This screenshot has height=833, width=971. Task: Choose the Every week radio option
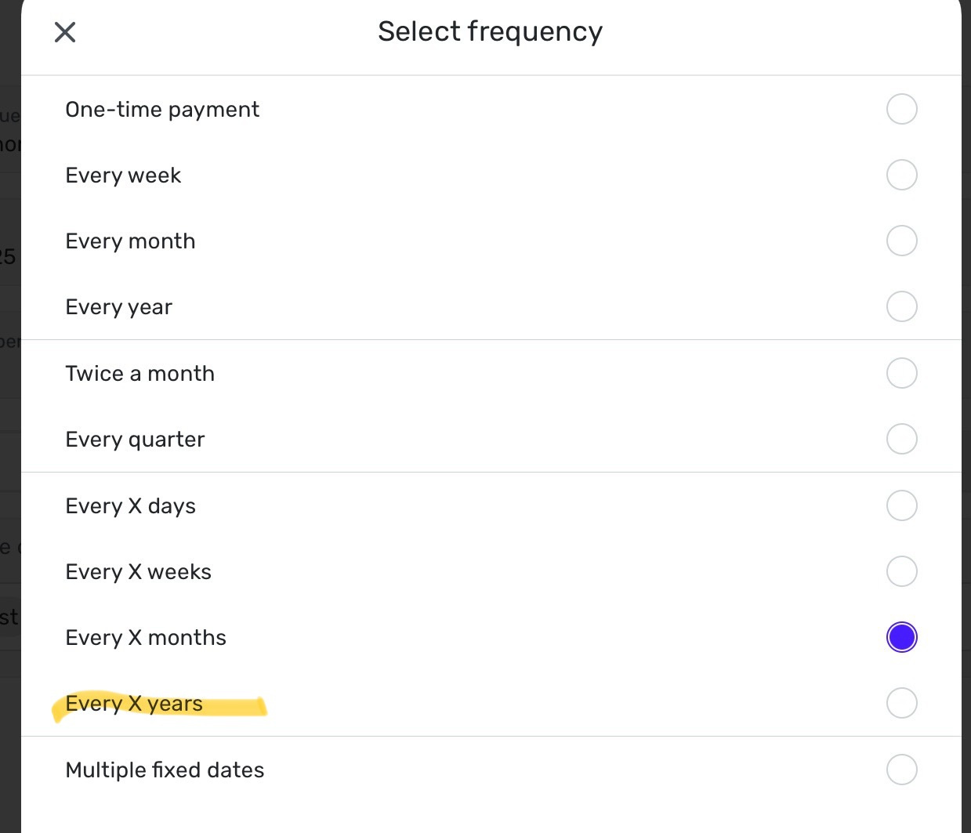click(901, 175)
